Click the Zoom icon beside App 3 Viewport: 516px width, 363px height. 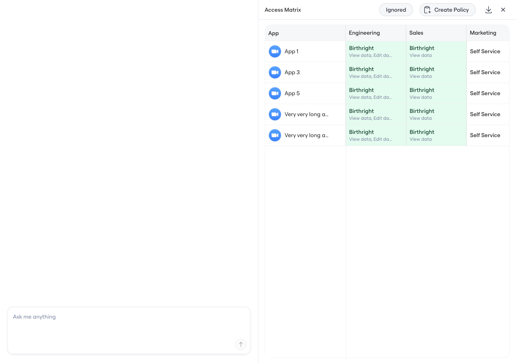point(275,72)
